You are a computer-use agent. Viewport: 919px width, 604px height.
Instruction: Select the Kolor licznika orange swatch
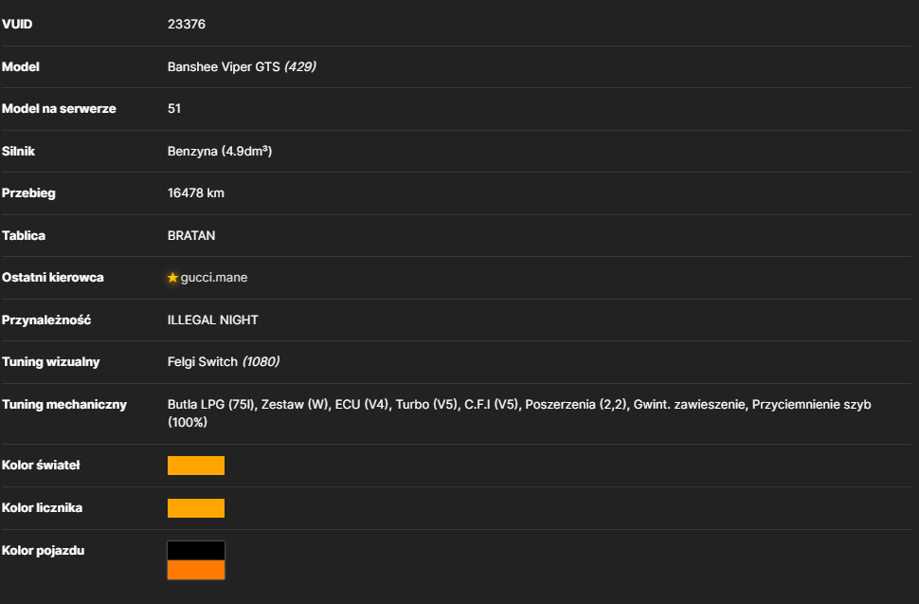tap(196, 508)
